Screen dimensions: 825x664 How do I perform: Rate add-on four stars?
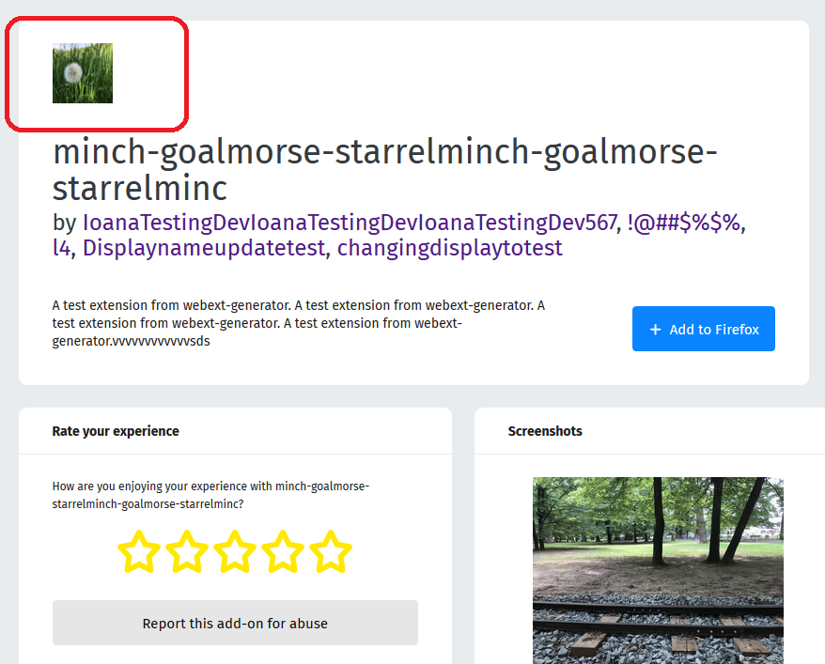283,551
